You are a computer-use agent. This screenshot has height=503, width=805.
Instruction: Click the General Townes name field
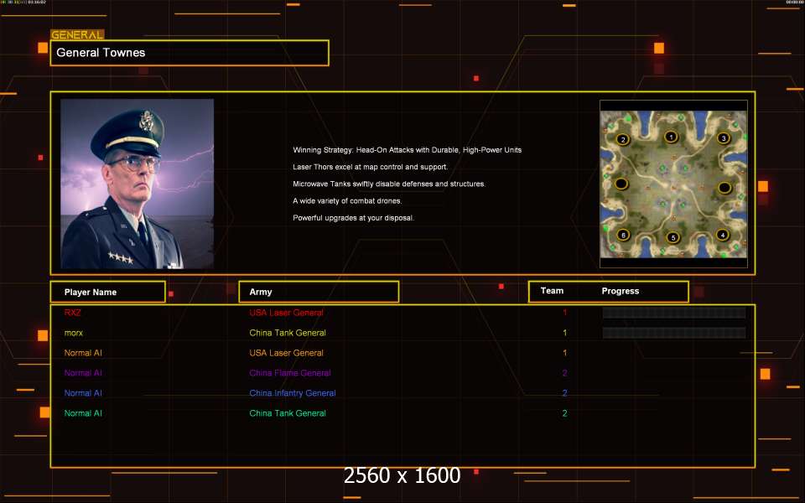pyautogui.click(x=190, y=53)
